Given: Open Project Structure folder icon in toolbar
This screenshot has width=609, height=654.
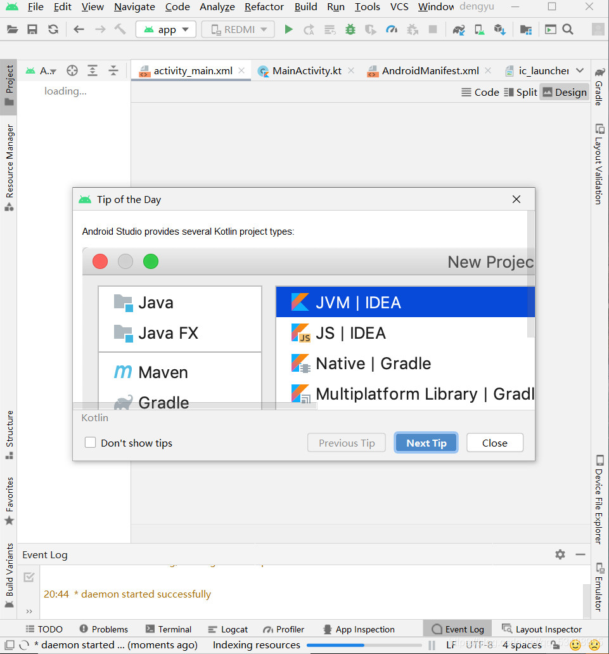Looking at the screenshot, I should [526, 29].
